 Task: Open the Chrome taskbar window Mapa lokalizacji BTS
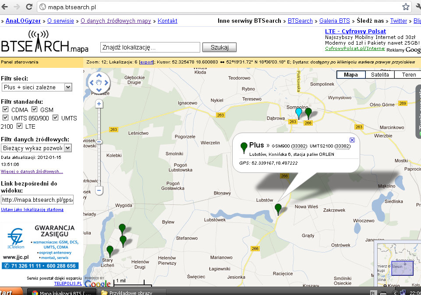[61, 292]
